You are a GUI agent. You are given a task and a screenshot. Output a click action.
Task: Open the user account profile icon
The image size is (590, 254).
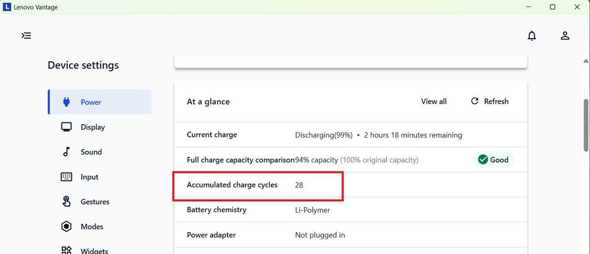(565, 36)
